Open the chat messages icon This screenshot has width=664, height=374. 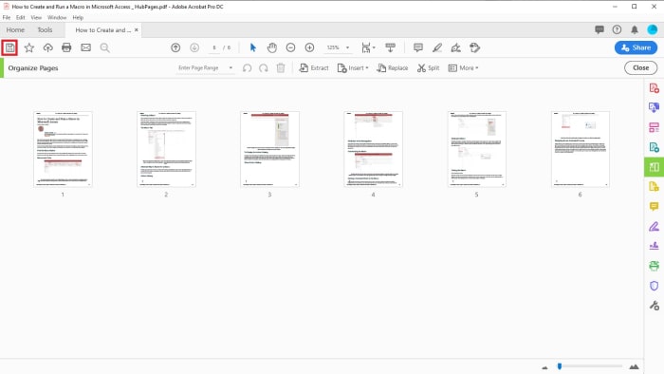(x=599, y=29)
